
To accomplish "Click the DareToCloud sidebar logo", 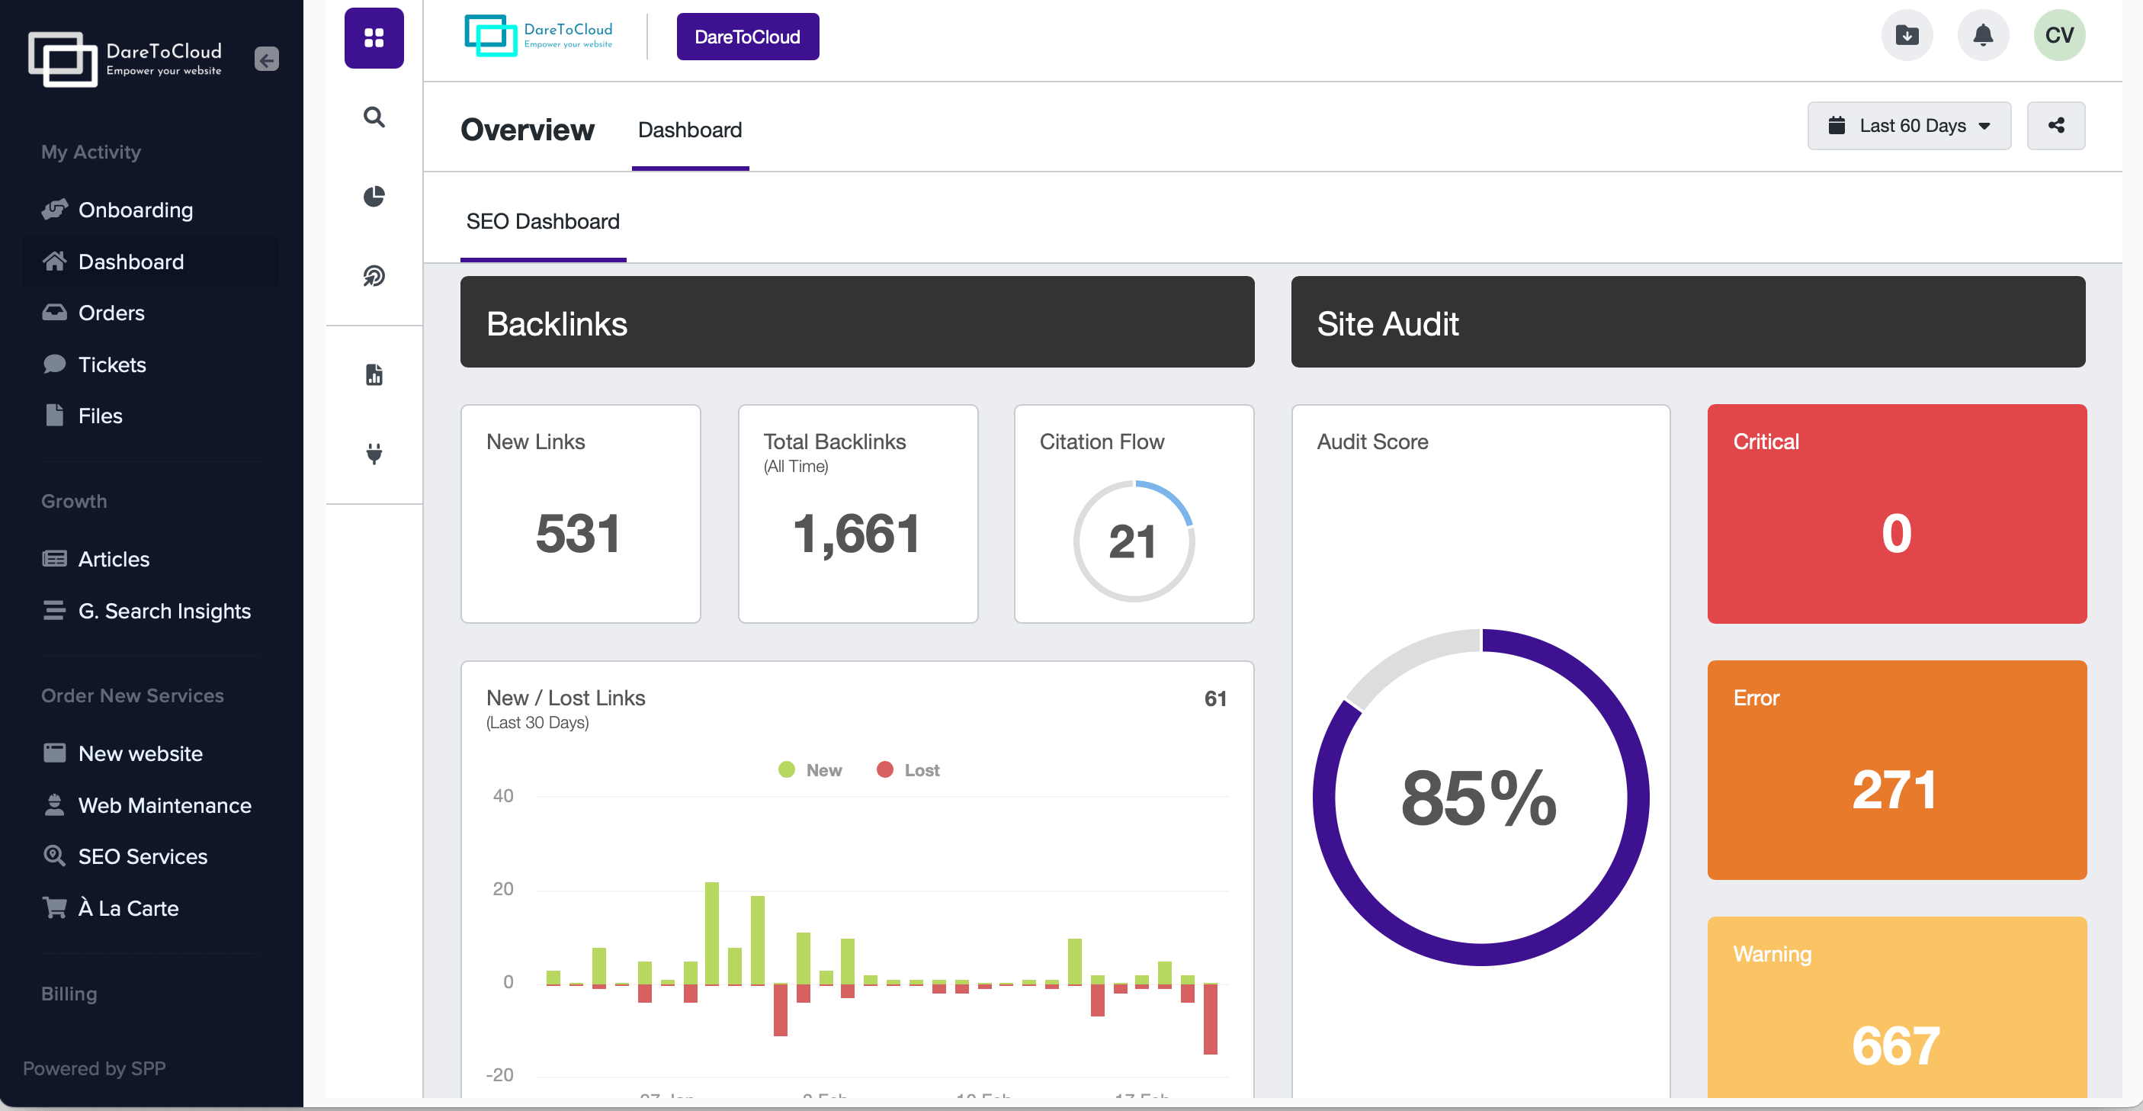I will coord(125,59).
